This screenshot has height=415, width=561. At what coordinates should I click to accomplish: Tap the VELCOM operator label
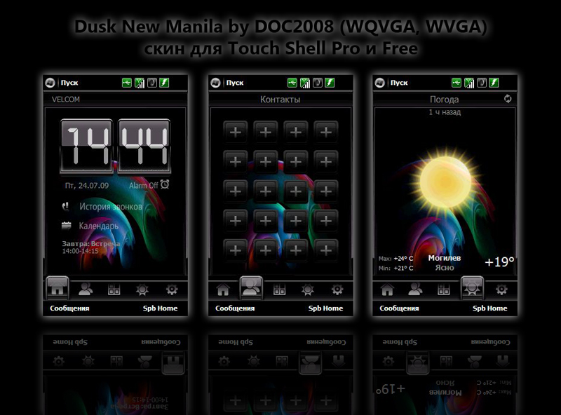66,100
